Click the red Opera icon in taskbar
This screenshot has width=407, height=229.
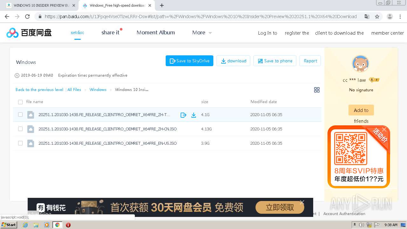pyautogui.click(x=68, y=225)
